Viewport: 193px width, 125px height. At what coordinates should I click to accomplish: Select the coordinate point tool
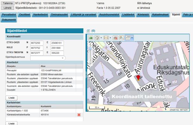(x=128, y=38)
